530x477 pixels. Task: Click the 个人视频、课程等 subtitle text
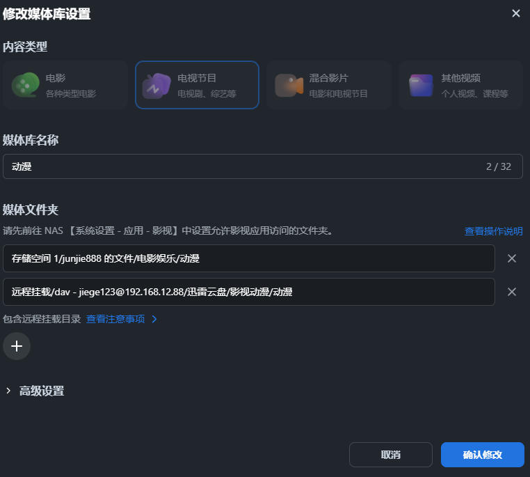474,94
